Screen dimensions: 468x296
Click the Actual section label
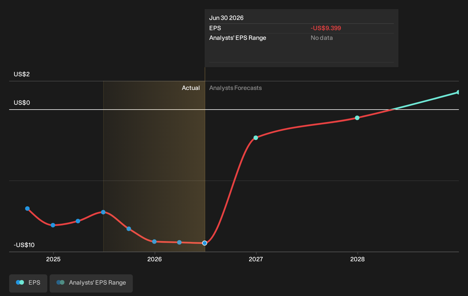(x=191, y=88)
